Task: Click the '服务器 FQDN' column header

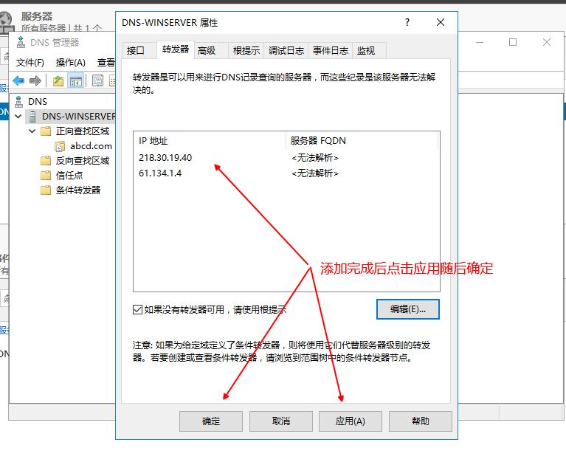Action: [362, 141]
